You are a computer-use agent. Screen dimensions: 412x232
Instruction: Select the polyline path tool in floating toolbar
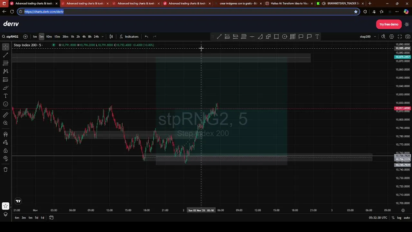(x=268, y=37)
